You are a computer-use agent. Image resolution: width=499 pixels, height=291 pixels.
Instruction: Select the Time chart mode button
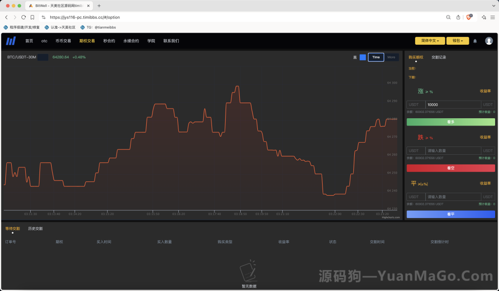coord(375,57)
